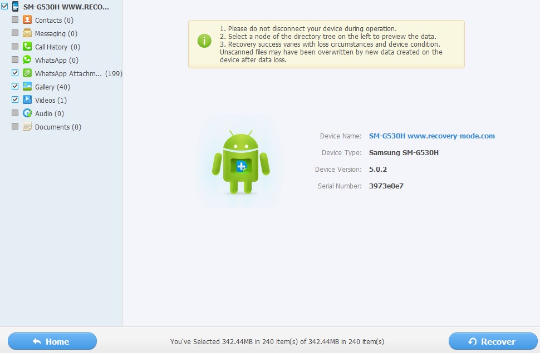The image size is (540, 353).
Task: Click the phone device icon in tree root
Action: 15,6
